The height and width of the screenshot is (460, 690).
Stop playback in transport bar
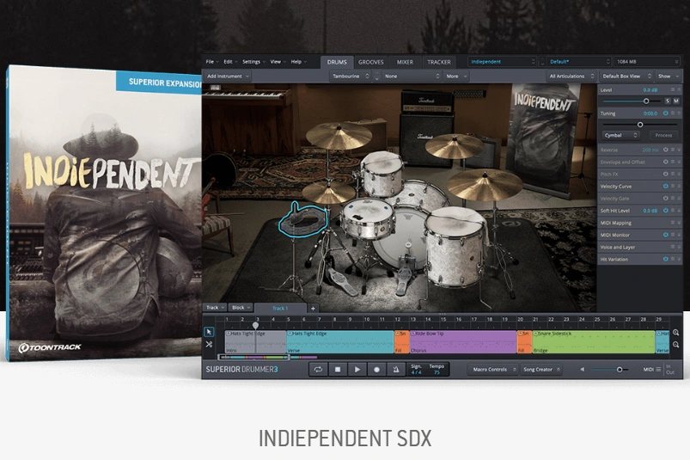[338, 370]
